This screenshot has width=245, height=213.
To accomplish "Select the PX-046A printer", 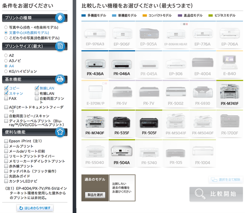I will click(x=122, y=65).
